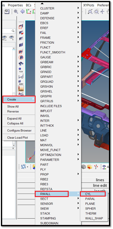Click Configure Browser option

[19, 130]
